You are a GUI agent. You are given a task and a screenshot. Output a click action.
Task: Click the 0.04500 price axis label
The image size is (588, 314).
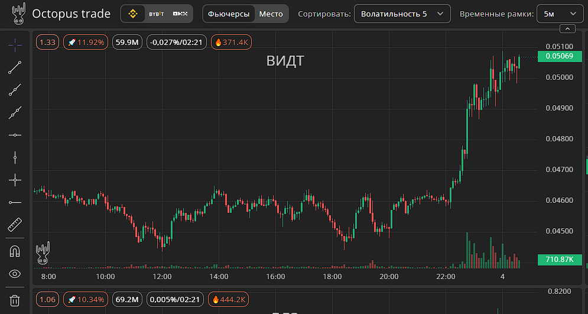560,231
